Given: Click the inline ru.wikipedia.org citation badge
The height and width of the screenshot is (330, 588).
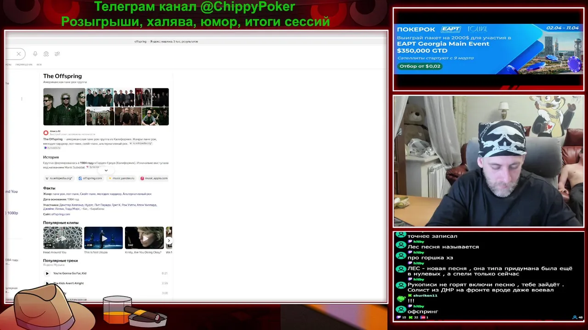Looking at the screenshot, I should point(141,143).
